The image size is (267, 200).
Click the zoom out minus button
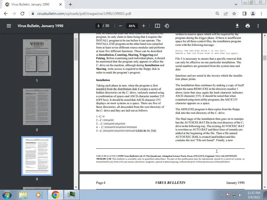pos(120,26)
